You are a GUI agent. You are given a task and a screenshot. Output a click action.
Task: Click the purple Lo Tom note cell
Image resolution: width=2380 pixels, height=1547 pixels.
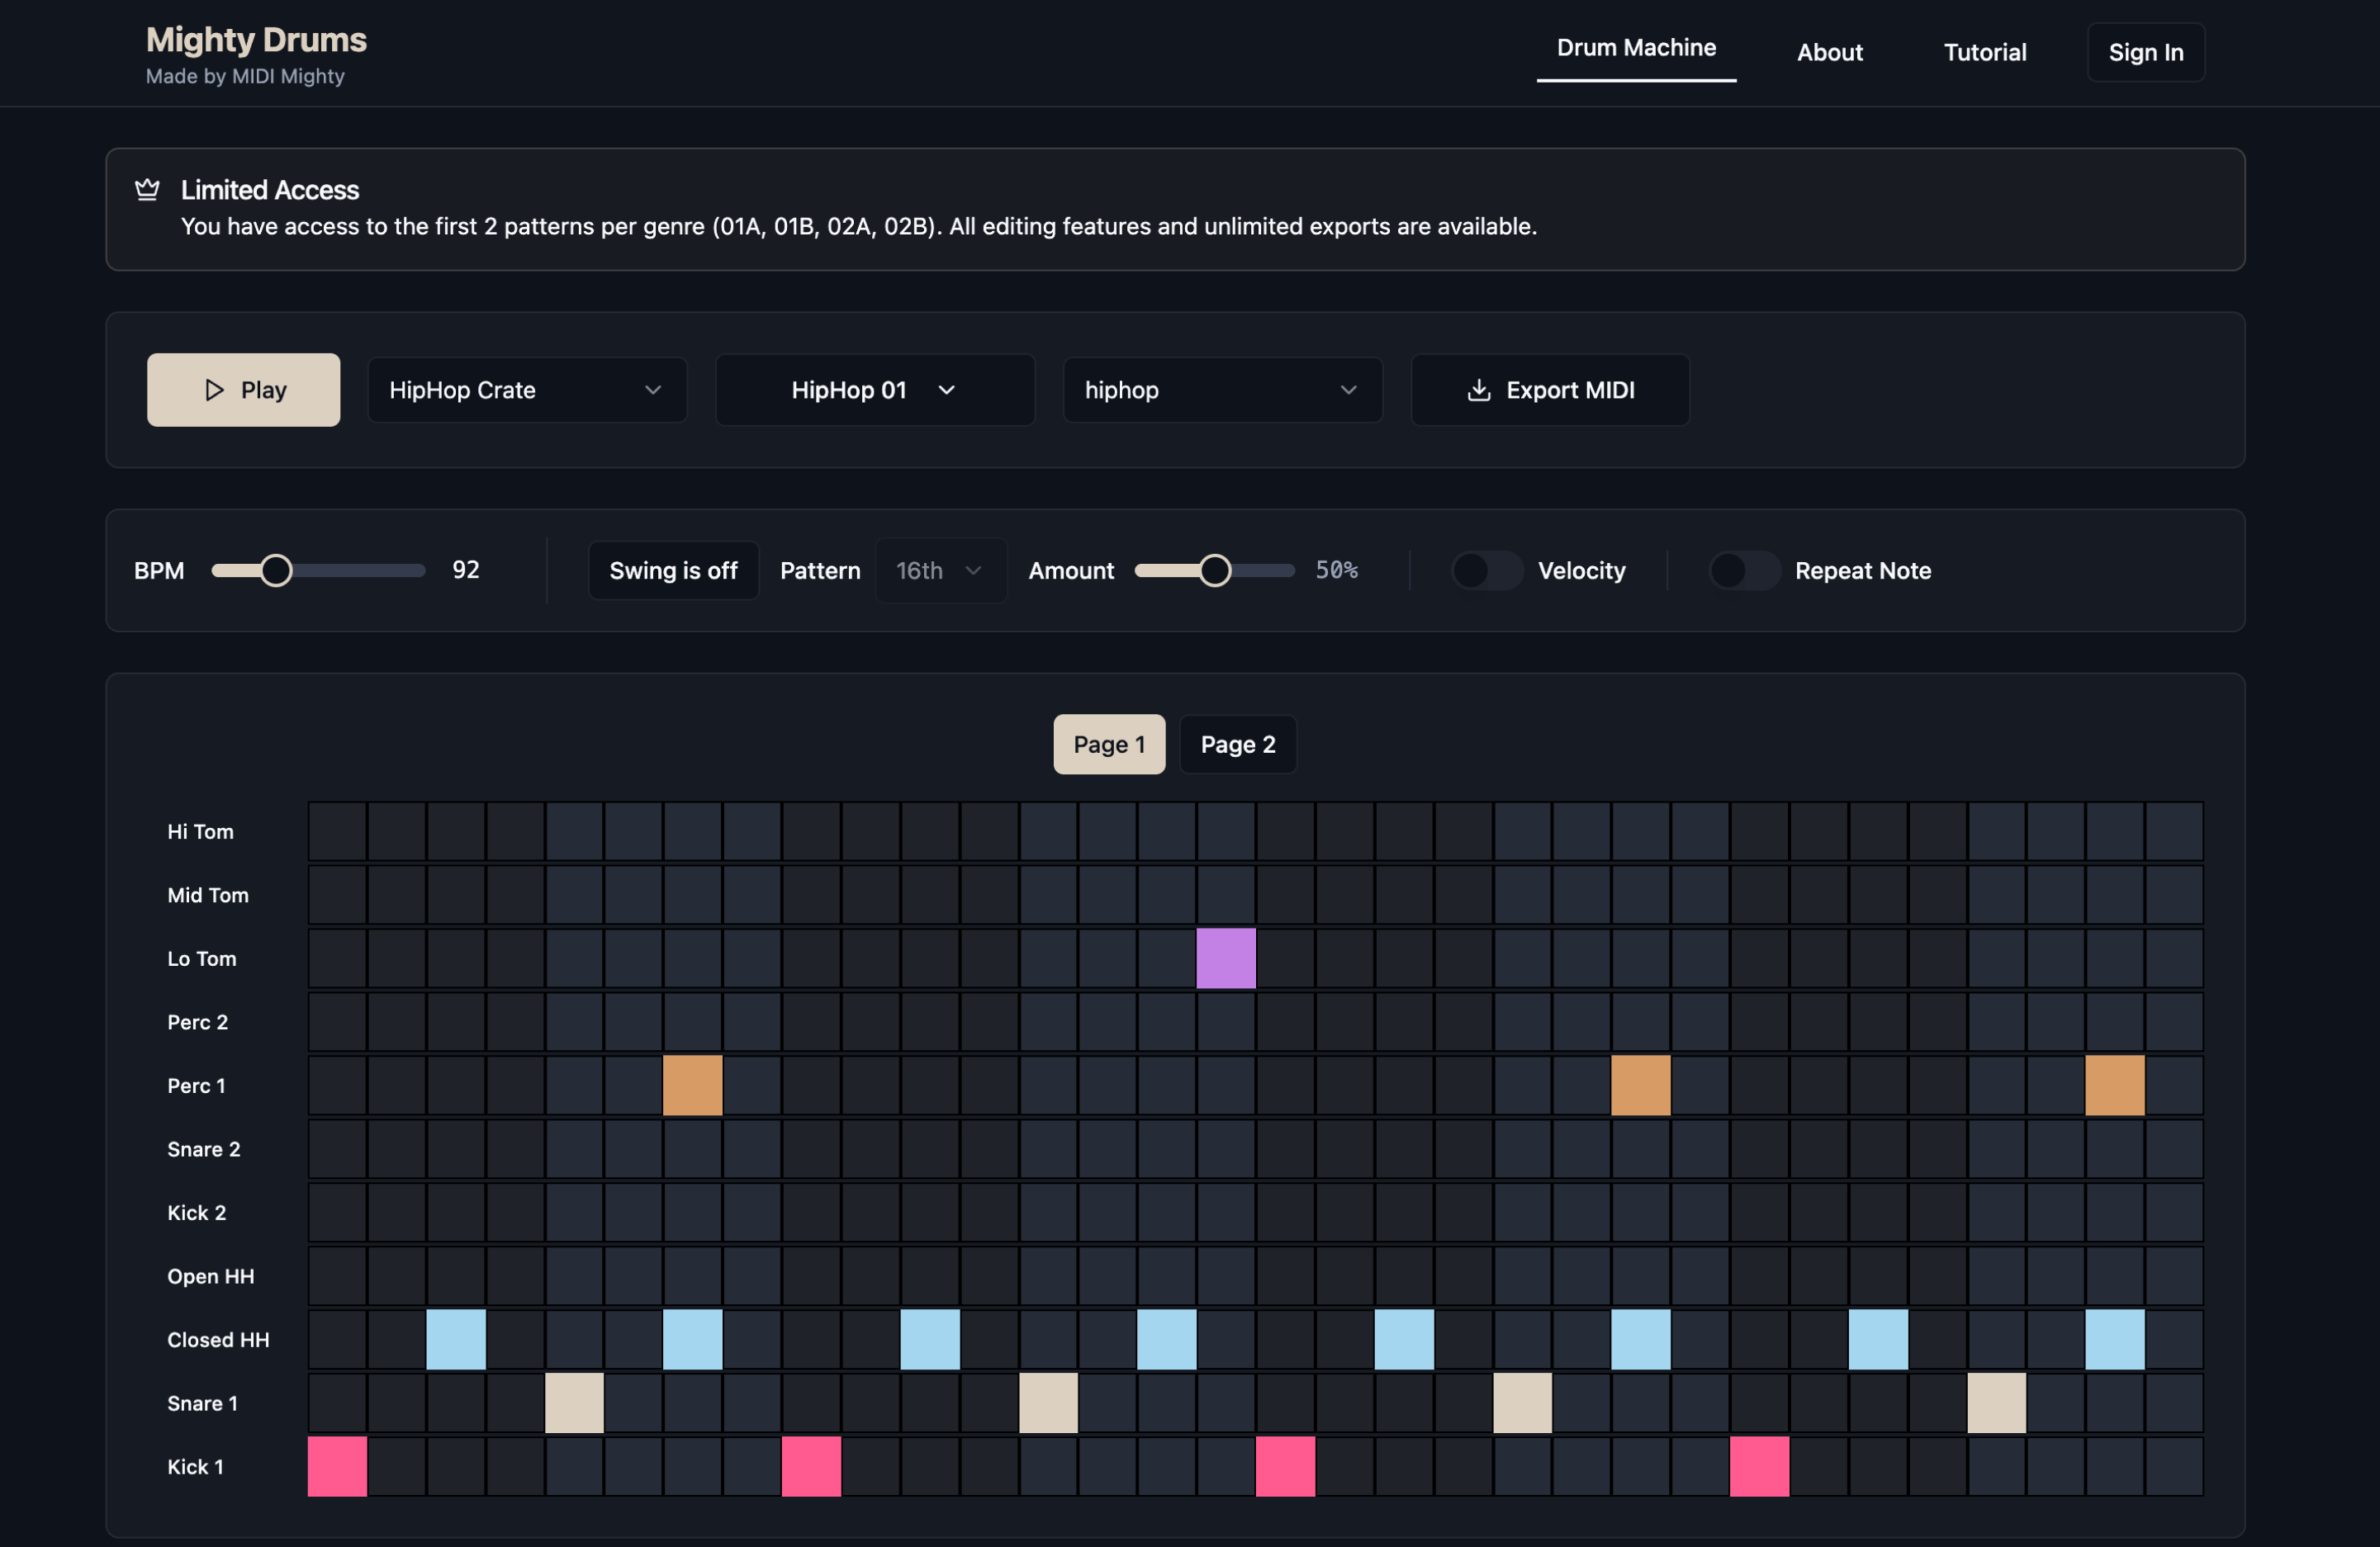pyautogui.click(x=1226, y=958)
